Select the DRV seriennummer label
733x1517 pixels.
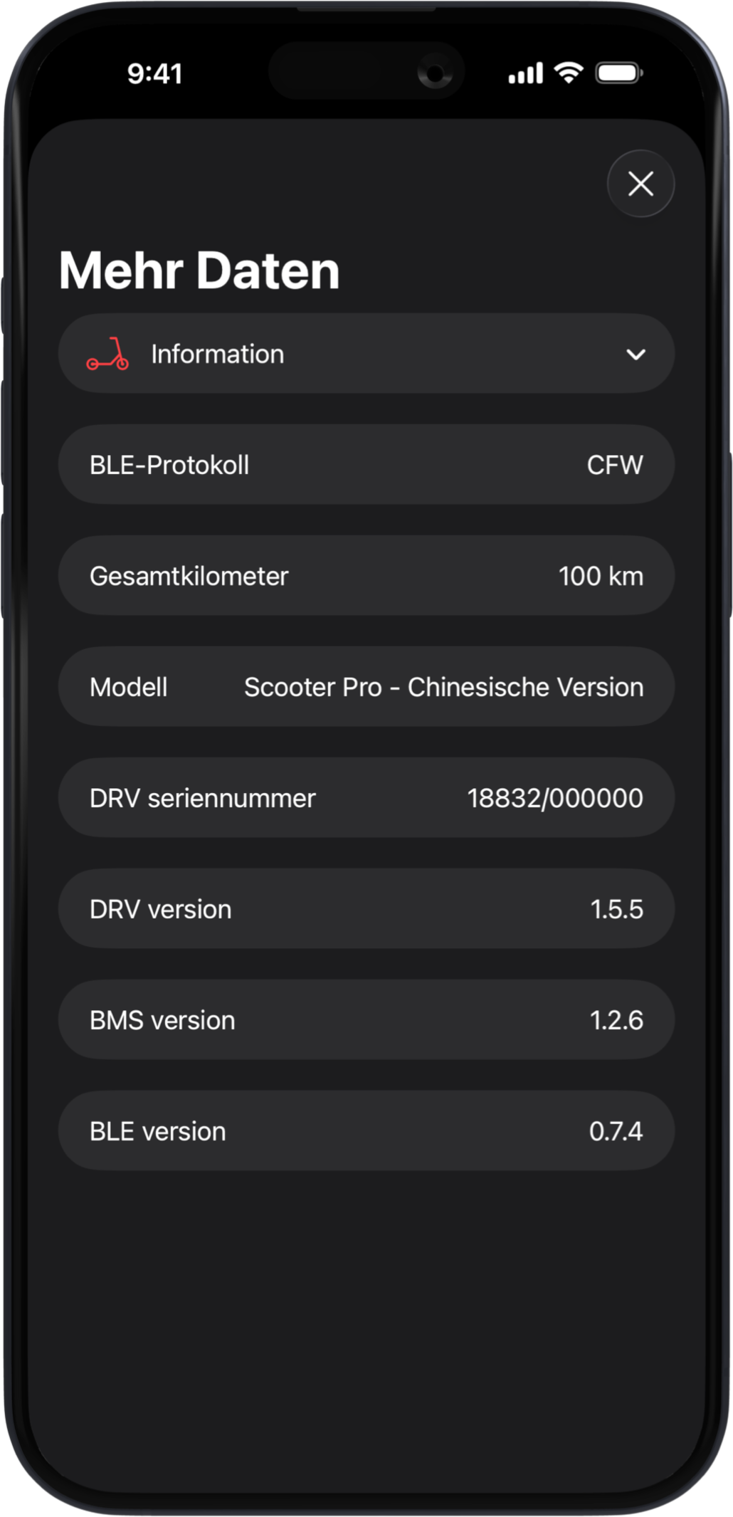[203, 799]
